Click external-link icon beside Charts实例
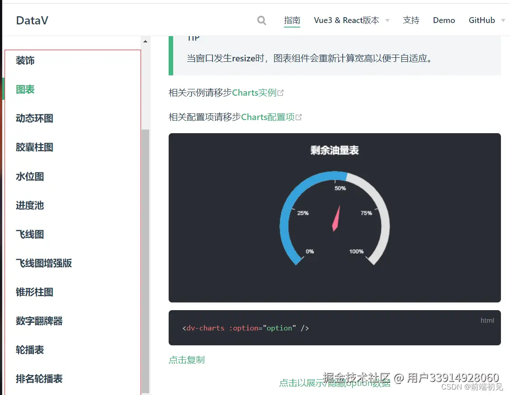The width and height of the screenshot is (510, 395). [281, 93]
